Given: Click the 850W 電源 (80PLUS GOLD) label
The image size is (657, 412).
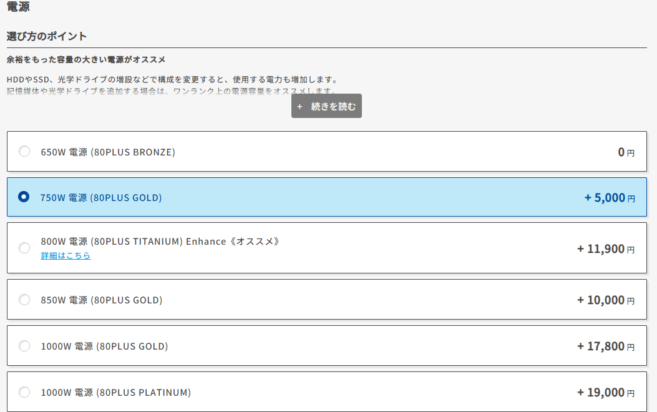Looking at the screenshot, I should click(x=102, y=300).
